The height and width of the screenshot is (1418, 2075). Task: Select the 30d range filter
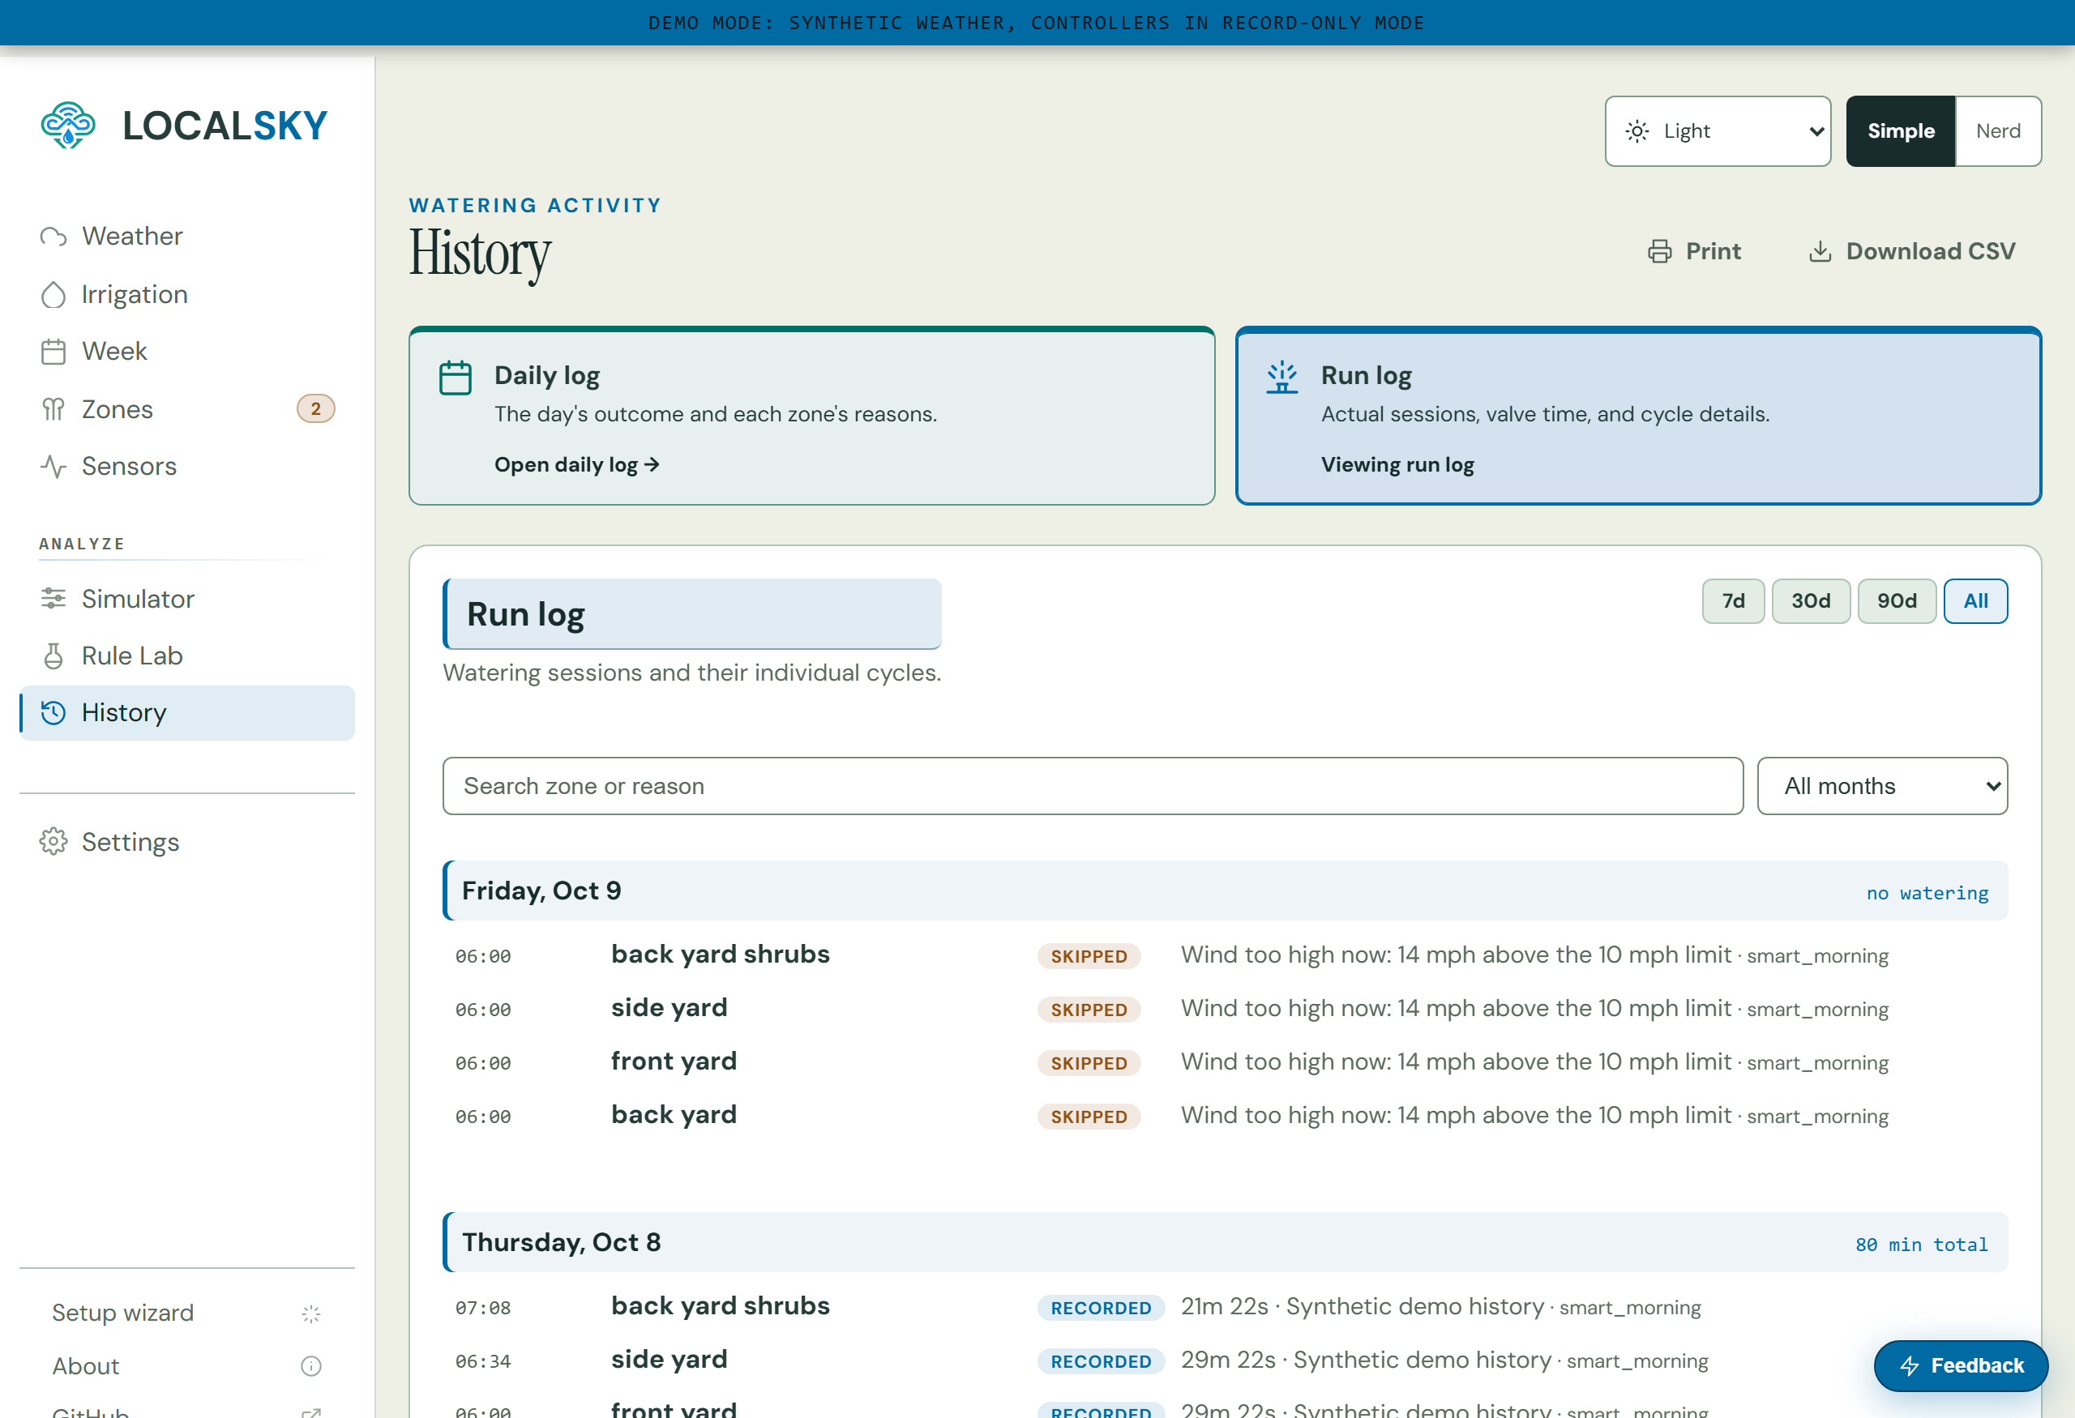pyautogui.click(x=1811, y=601)
